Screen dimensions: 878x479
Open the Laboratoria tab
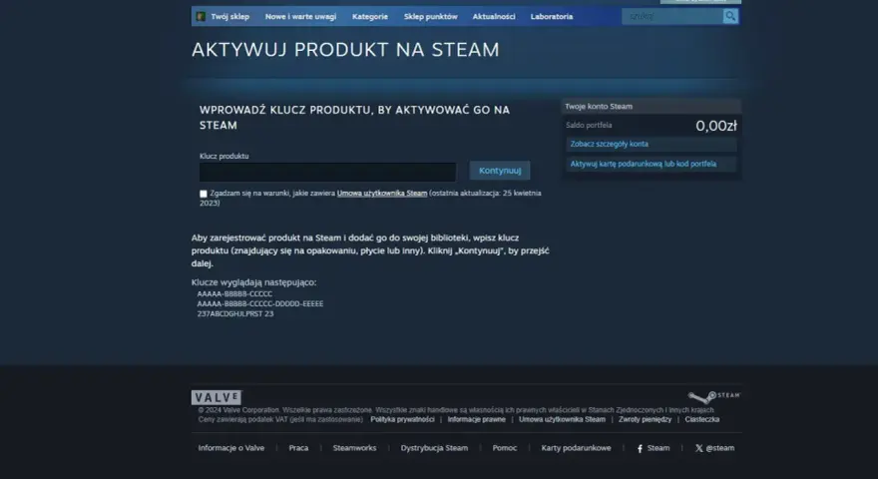[552, 17]
